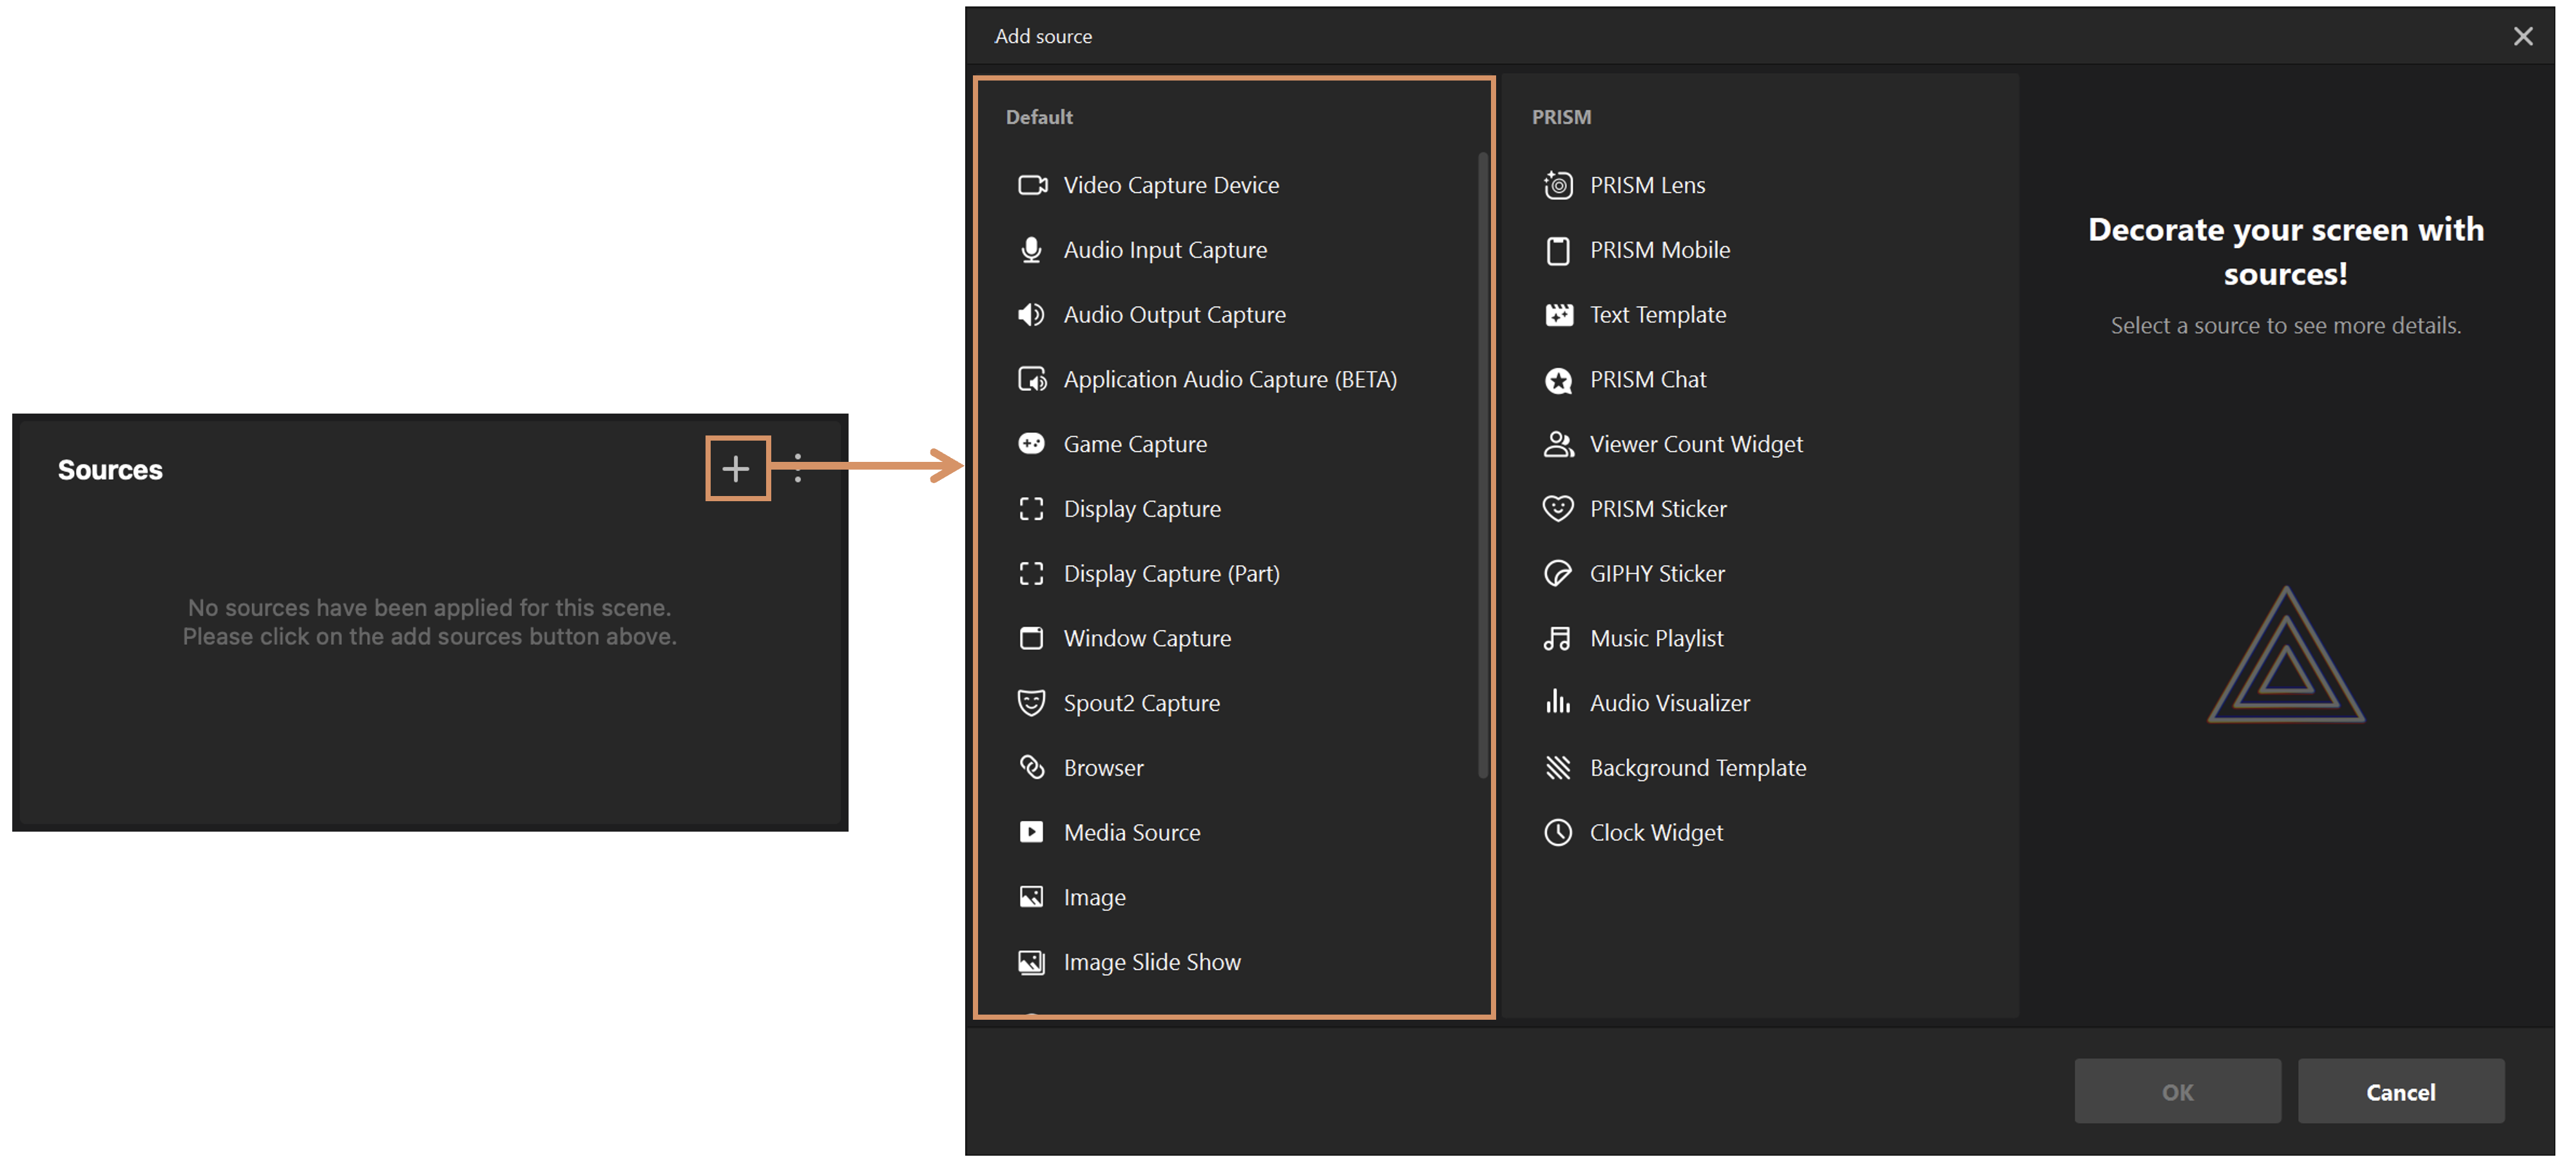
Task: Select the Spout2 Capture label
Action: pyautogui.click(x=1141, y=703)
